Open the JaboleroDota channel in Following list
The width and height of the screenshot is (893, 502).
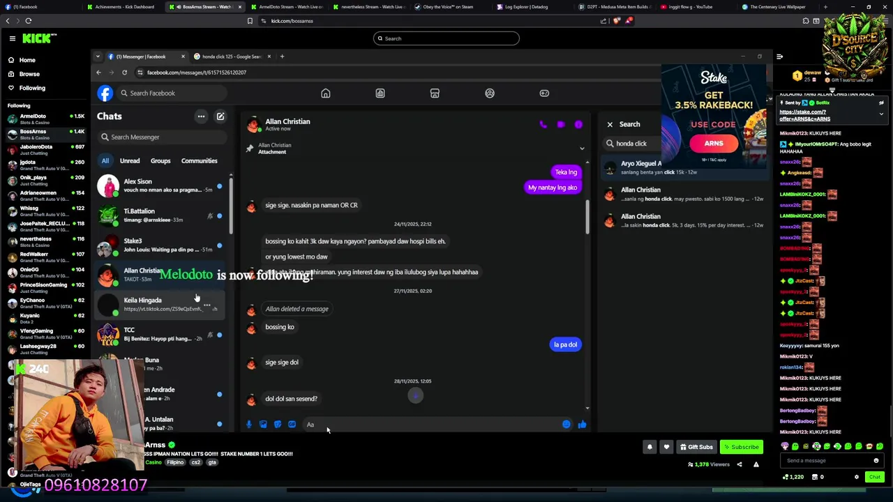45,149
